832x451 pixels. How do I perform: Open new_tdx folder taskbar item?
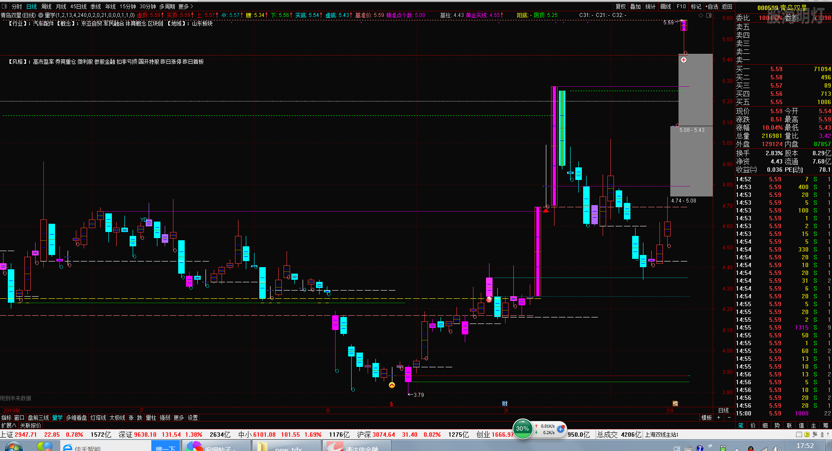point(287,446)
